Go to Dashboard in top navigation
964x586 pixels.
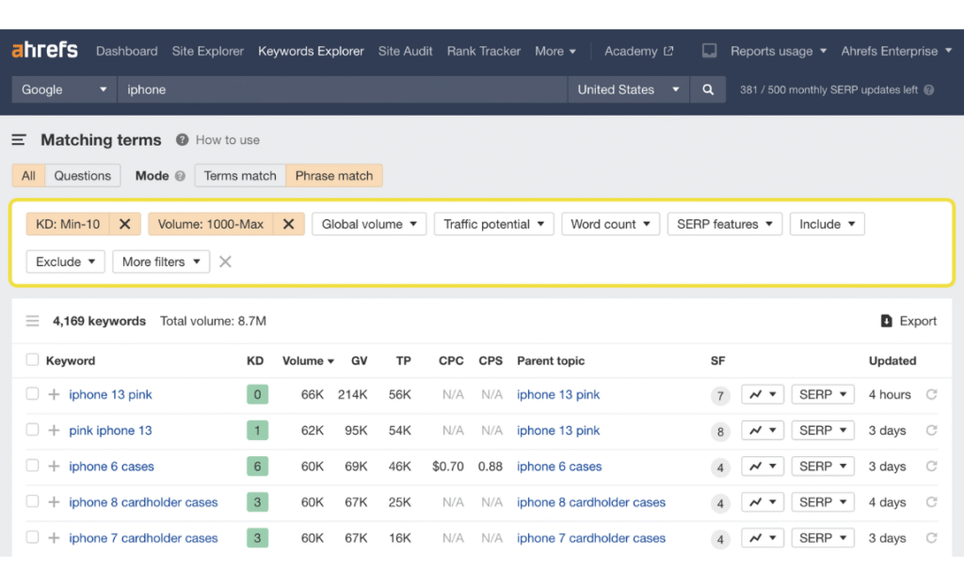click(127, 51)
